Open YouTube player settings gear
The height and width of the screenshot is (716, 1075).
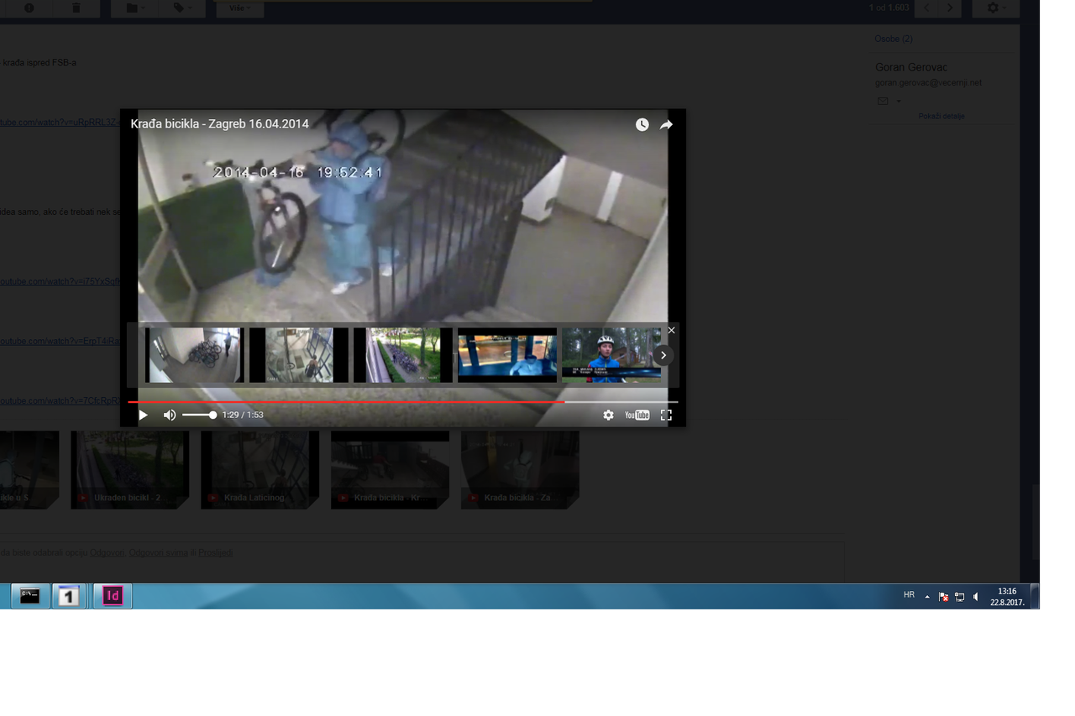click(x=608, y=415)
